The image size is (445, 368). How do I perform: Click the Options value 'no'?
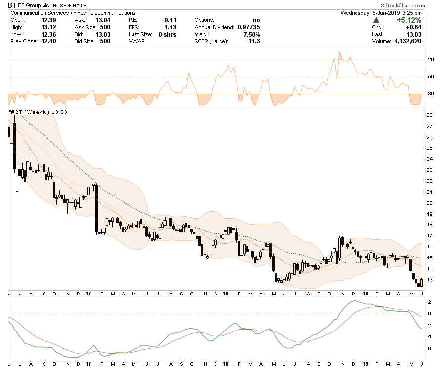(256, 20)
